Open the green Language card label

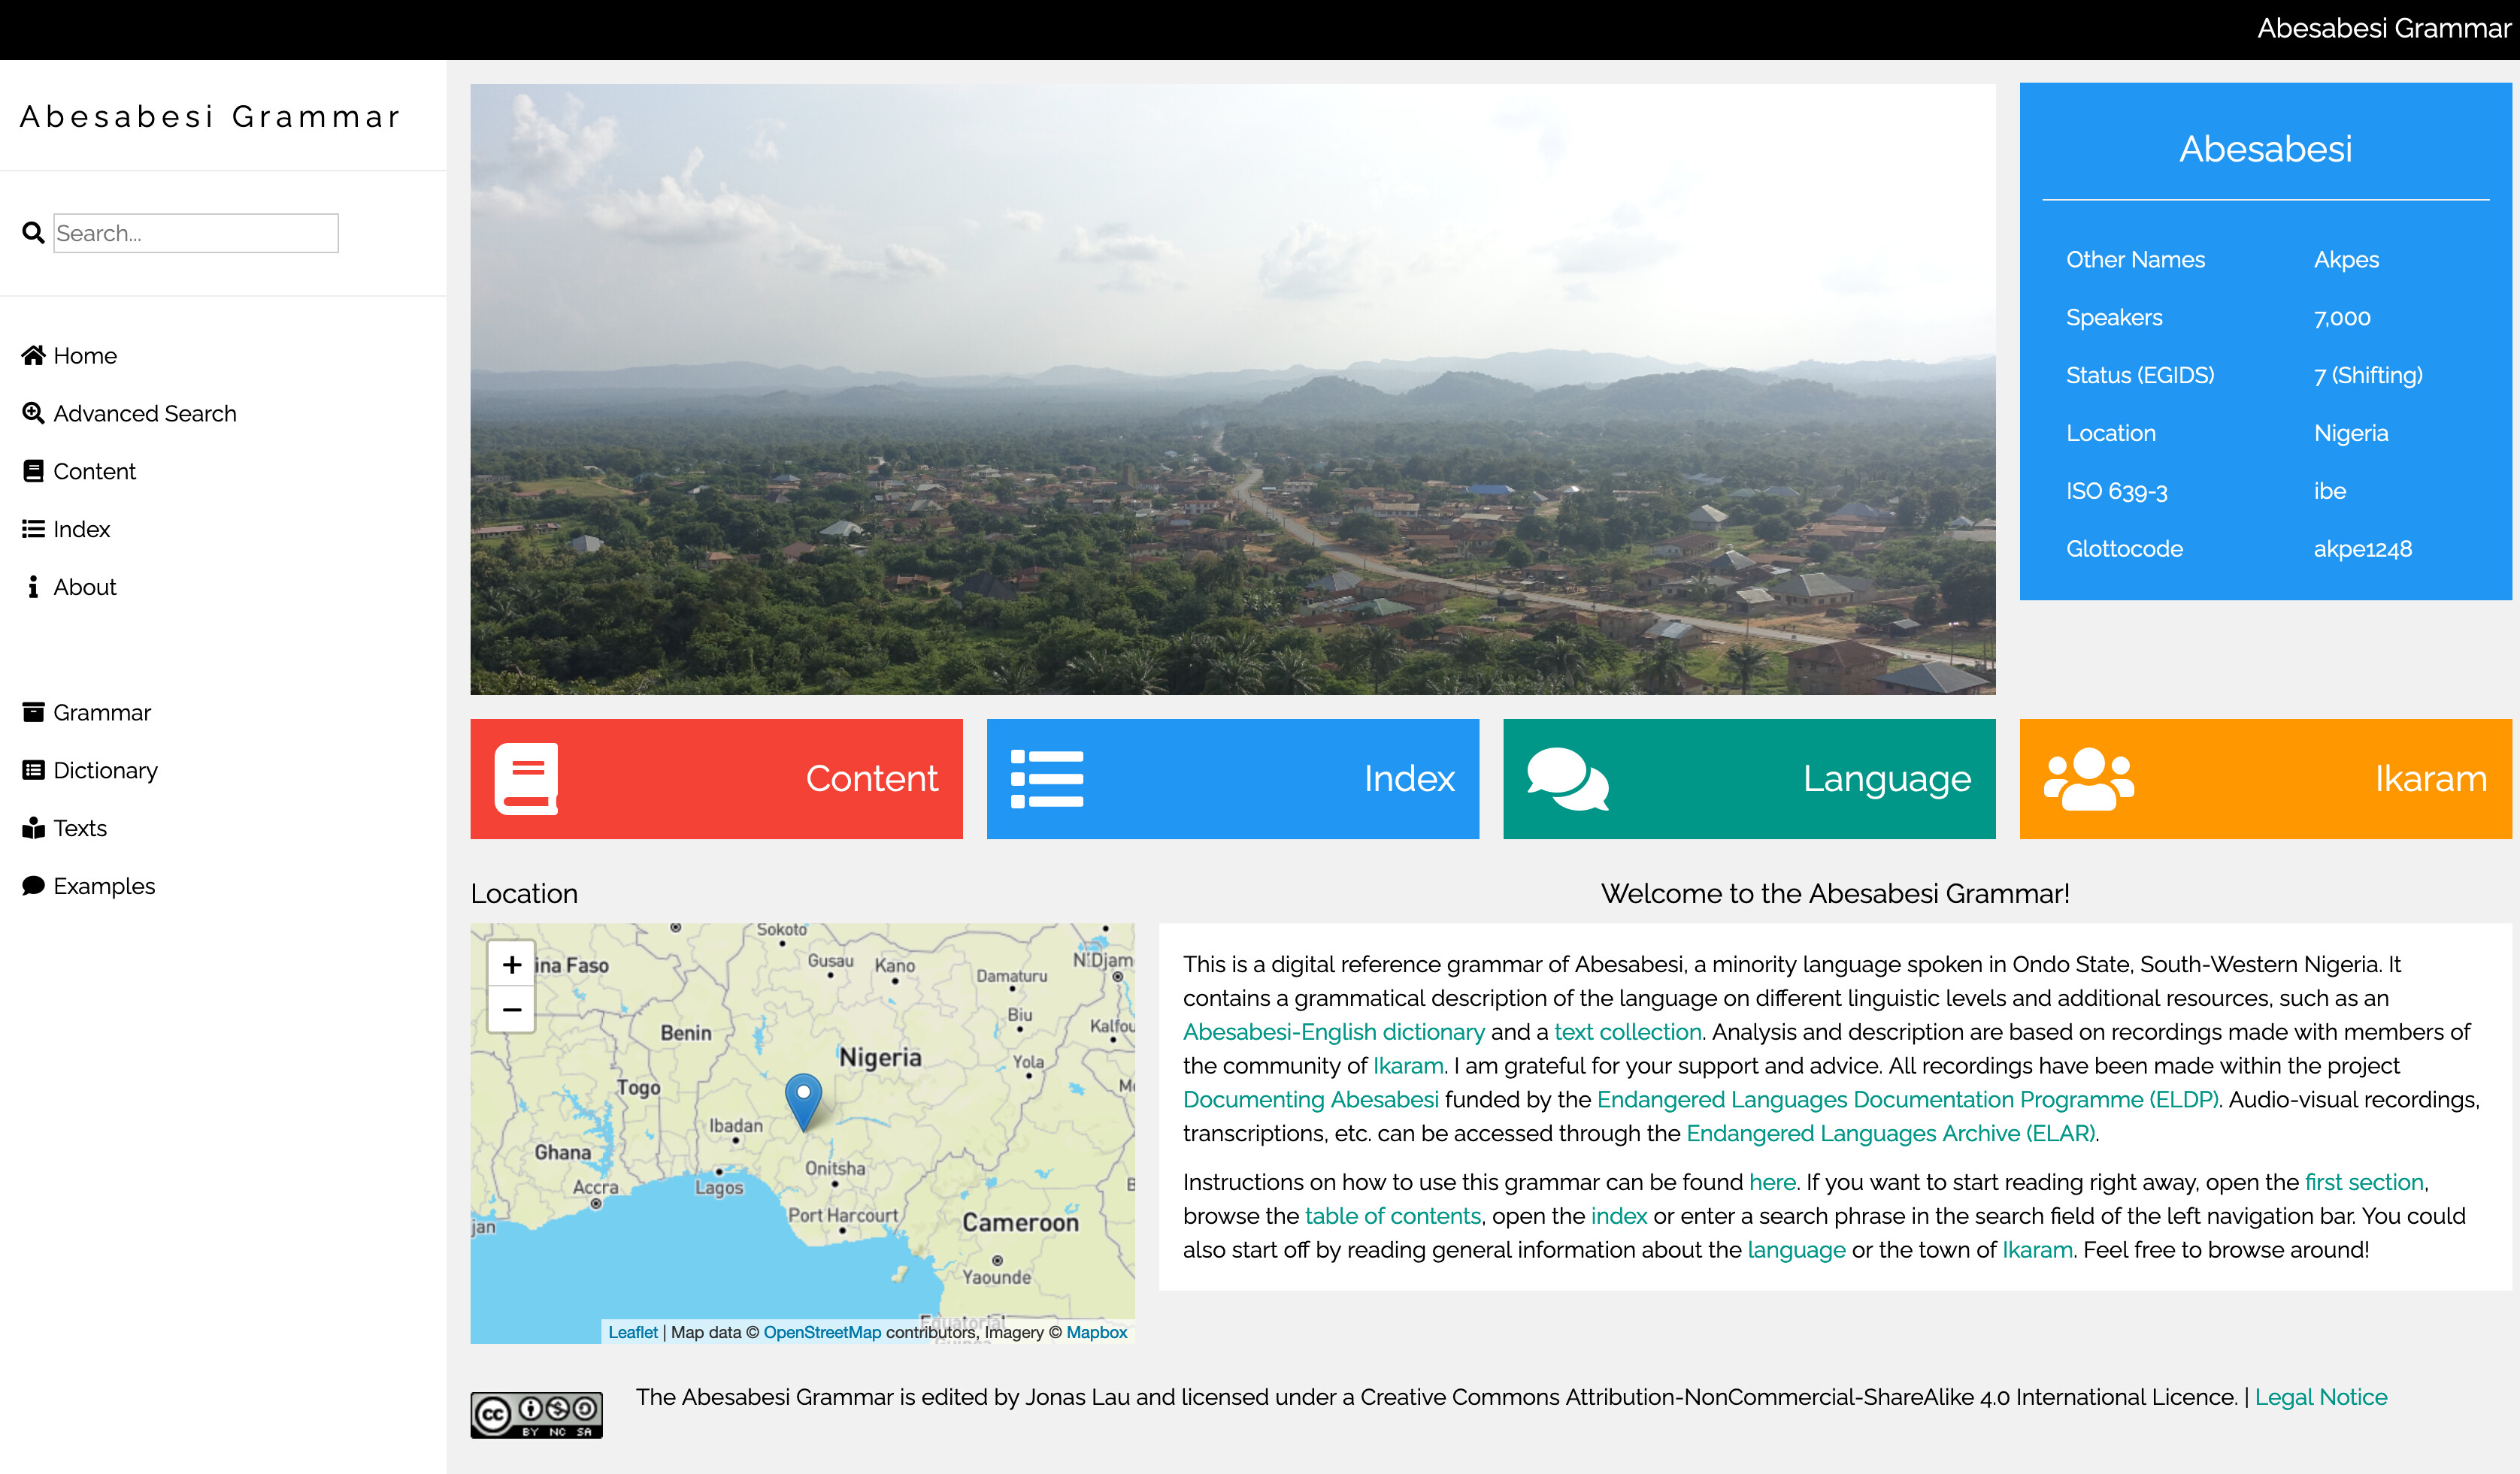(x=1887, y=780)
